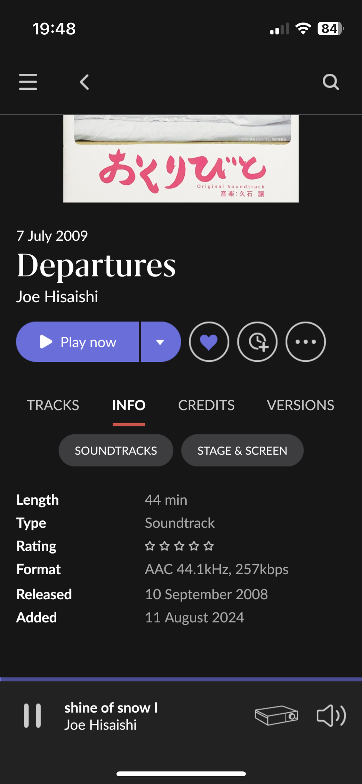
Task: Switch to the TRACKS tab
Action: (x=53, y=405)
